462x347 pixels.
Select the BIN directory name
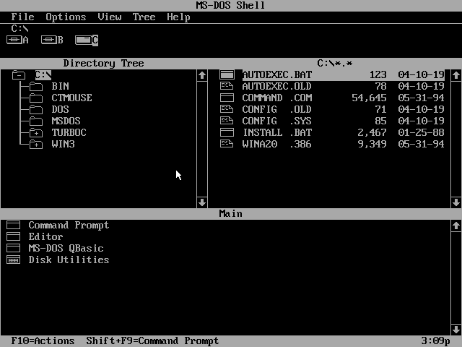(61, 86)
